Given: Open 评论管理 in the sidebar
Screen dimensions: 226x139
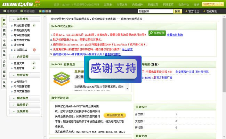Looking at the screenshot, I should point(19,45).
